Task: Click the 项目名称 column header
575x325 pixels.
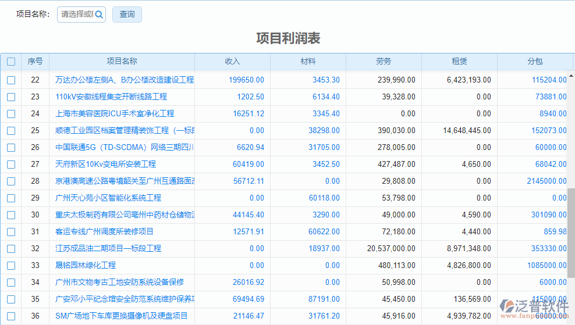Action: click(122, 62)
